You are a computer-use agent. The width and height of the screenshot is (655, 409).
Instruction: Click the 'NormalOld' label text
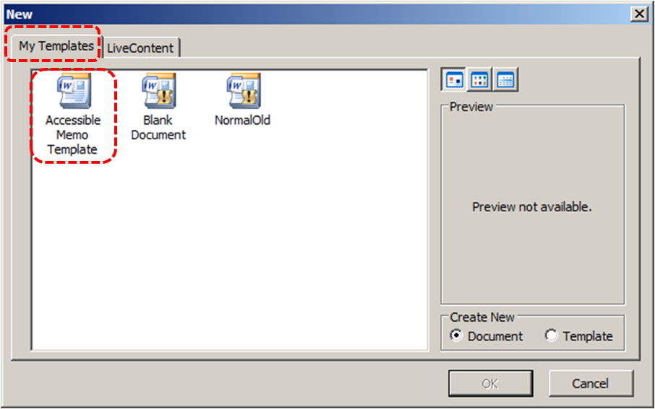pyautogui.click(x=242, y=120)
